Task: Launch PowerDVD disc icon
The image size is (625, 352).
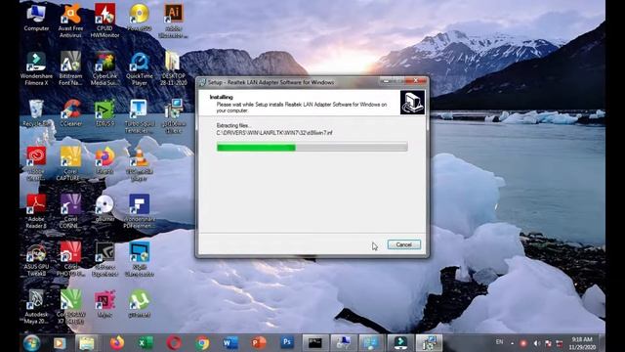Action: pos(139,19)
